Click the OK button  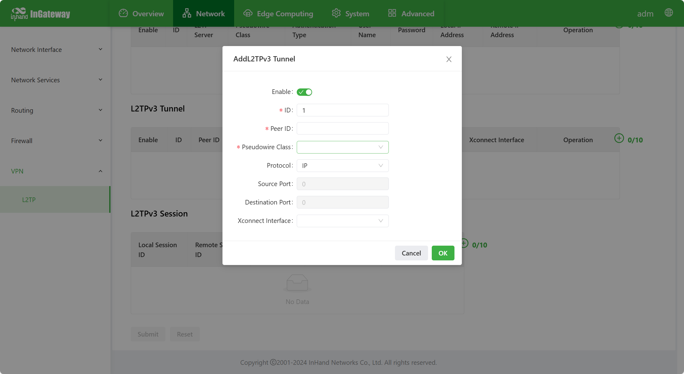pos(442,253)
